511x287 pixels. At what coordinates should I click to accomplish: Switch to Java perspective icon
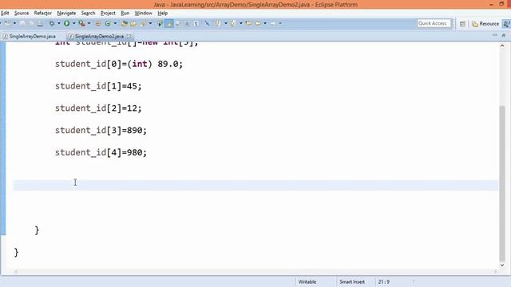(506, 24)
